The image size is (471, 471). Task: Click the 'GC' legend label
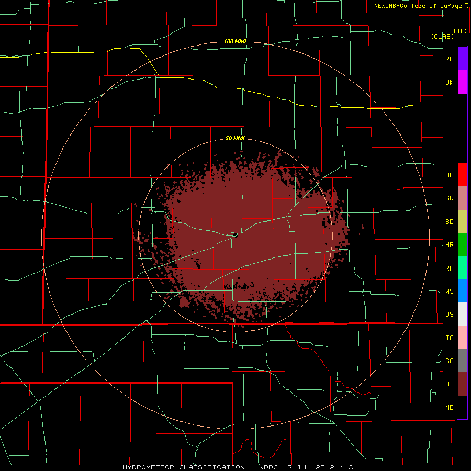[449, 361]
